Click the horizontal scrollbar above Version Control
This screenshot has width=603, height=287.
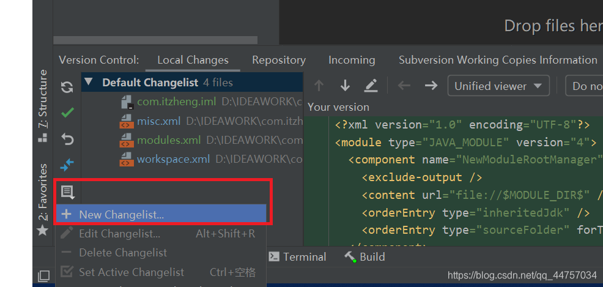155,40
